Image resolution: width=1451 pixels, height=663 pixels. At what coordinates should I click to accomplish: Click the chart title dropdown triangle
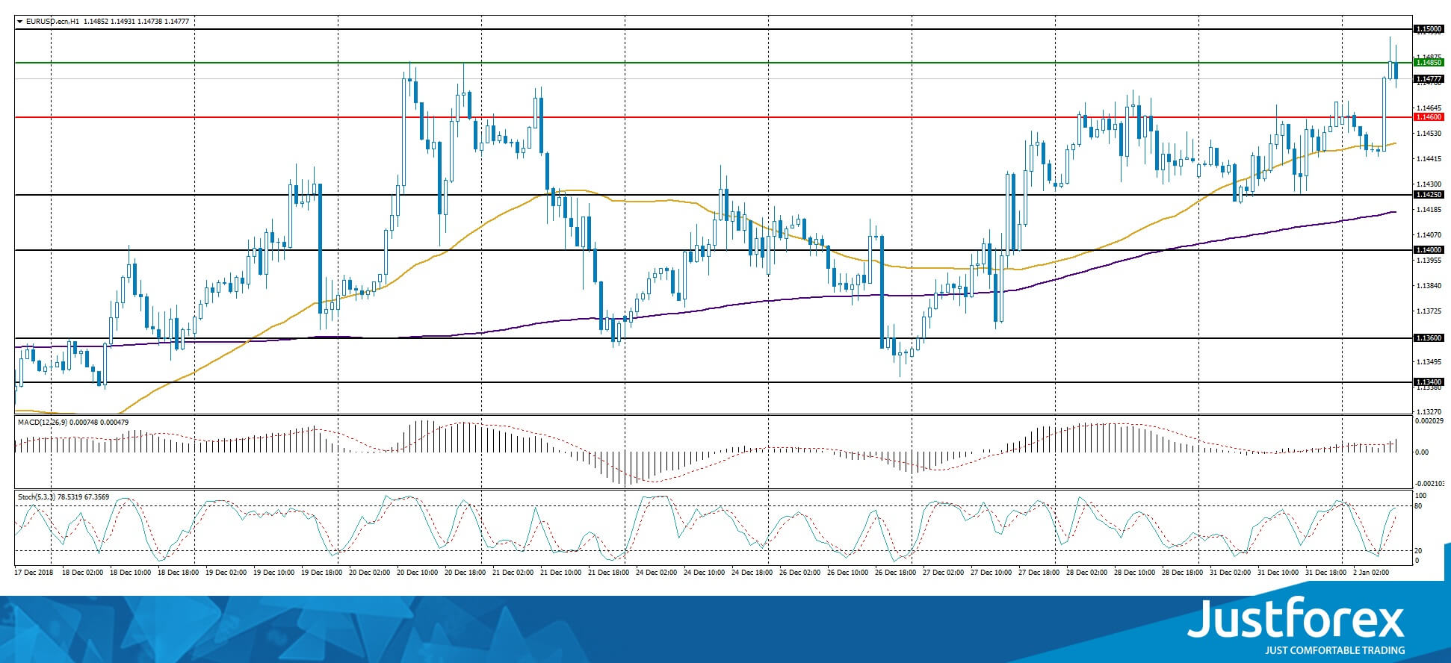coord(19,22)
